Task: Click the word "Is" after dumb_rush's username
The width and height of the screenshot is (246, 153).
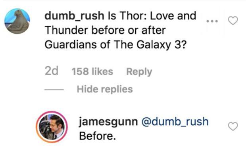Action: (x=112, y=16)
